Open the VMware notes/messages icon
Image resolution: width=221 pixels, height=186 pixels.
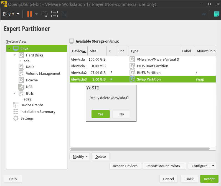tap(217, 14)
